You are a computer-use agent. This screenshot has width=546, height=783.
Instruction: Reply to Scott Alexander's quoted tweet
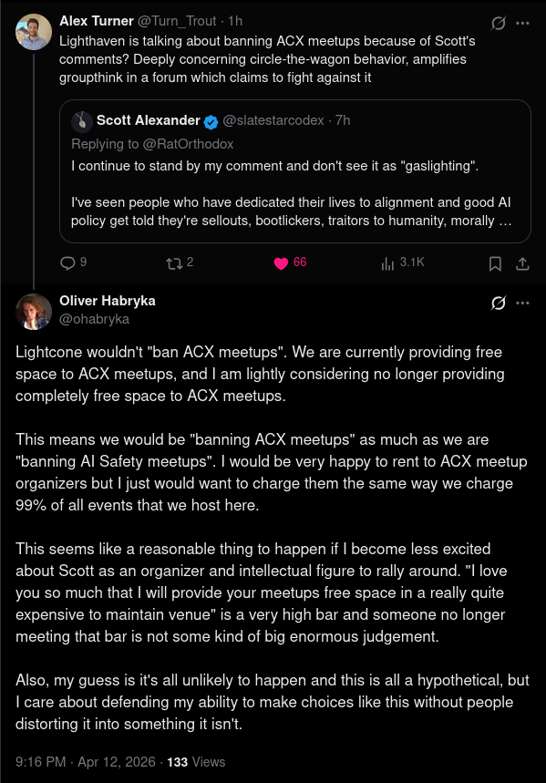pos(70,263)
